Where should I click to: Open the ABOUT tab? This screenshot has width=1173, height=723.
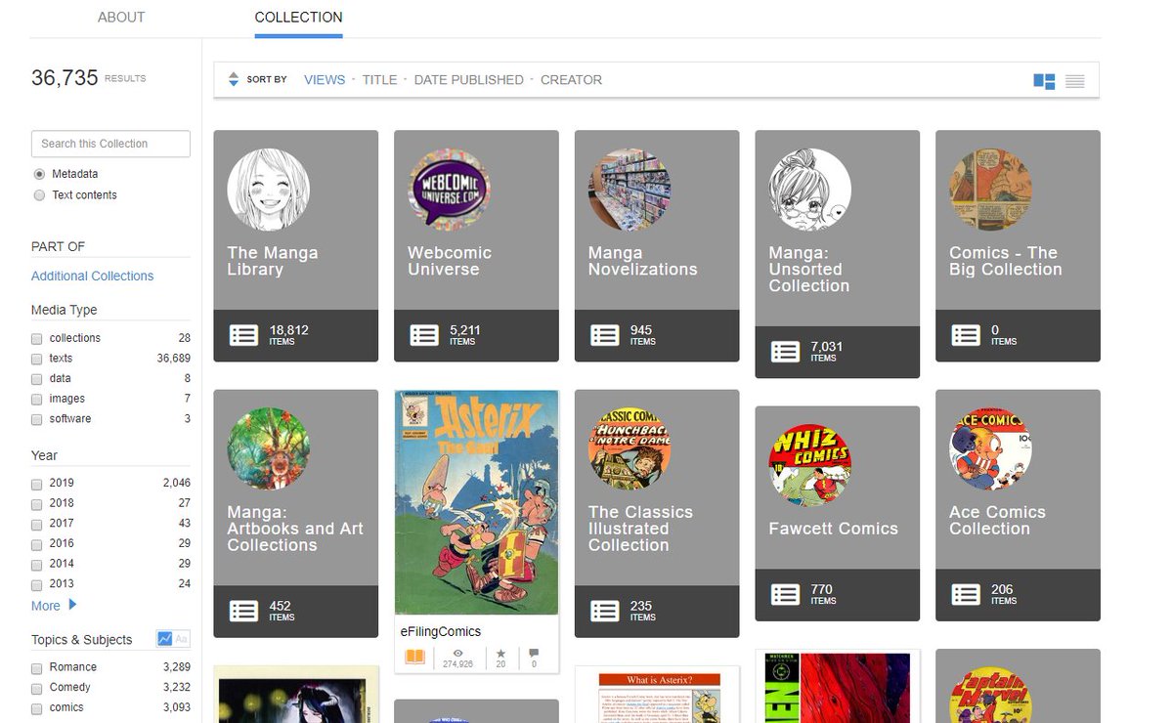[x=121, y=18]
